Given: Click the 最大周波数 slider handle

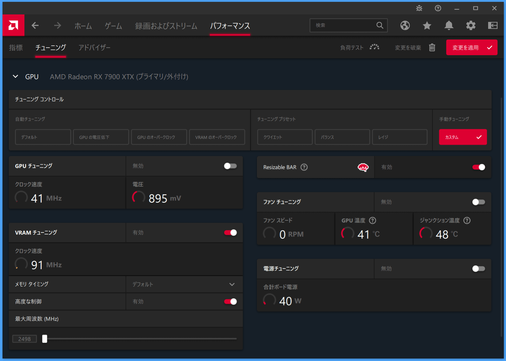Looking at the screenshot, I should (45, 339).
